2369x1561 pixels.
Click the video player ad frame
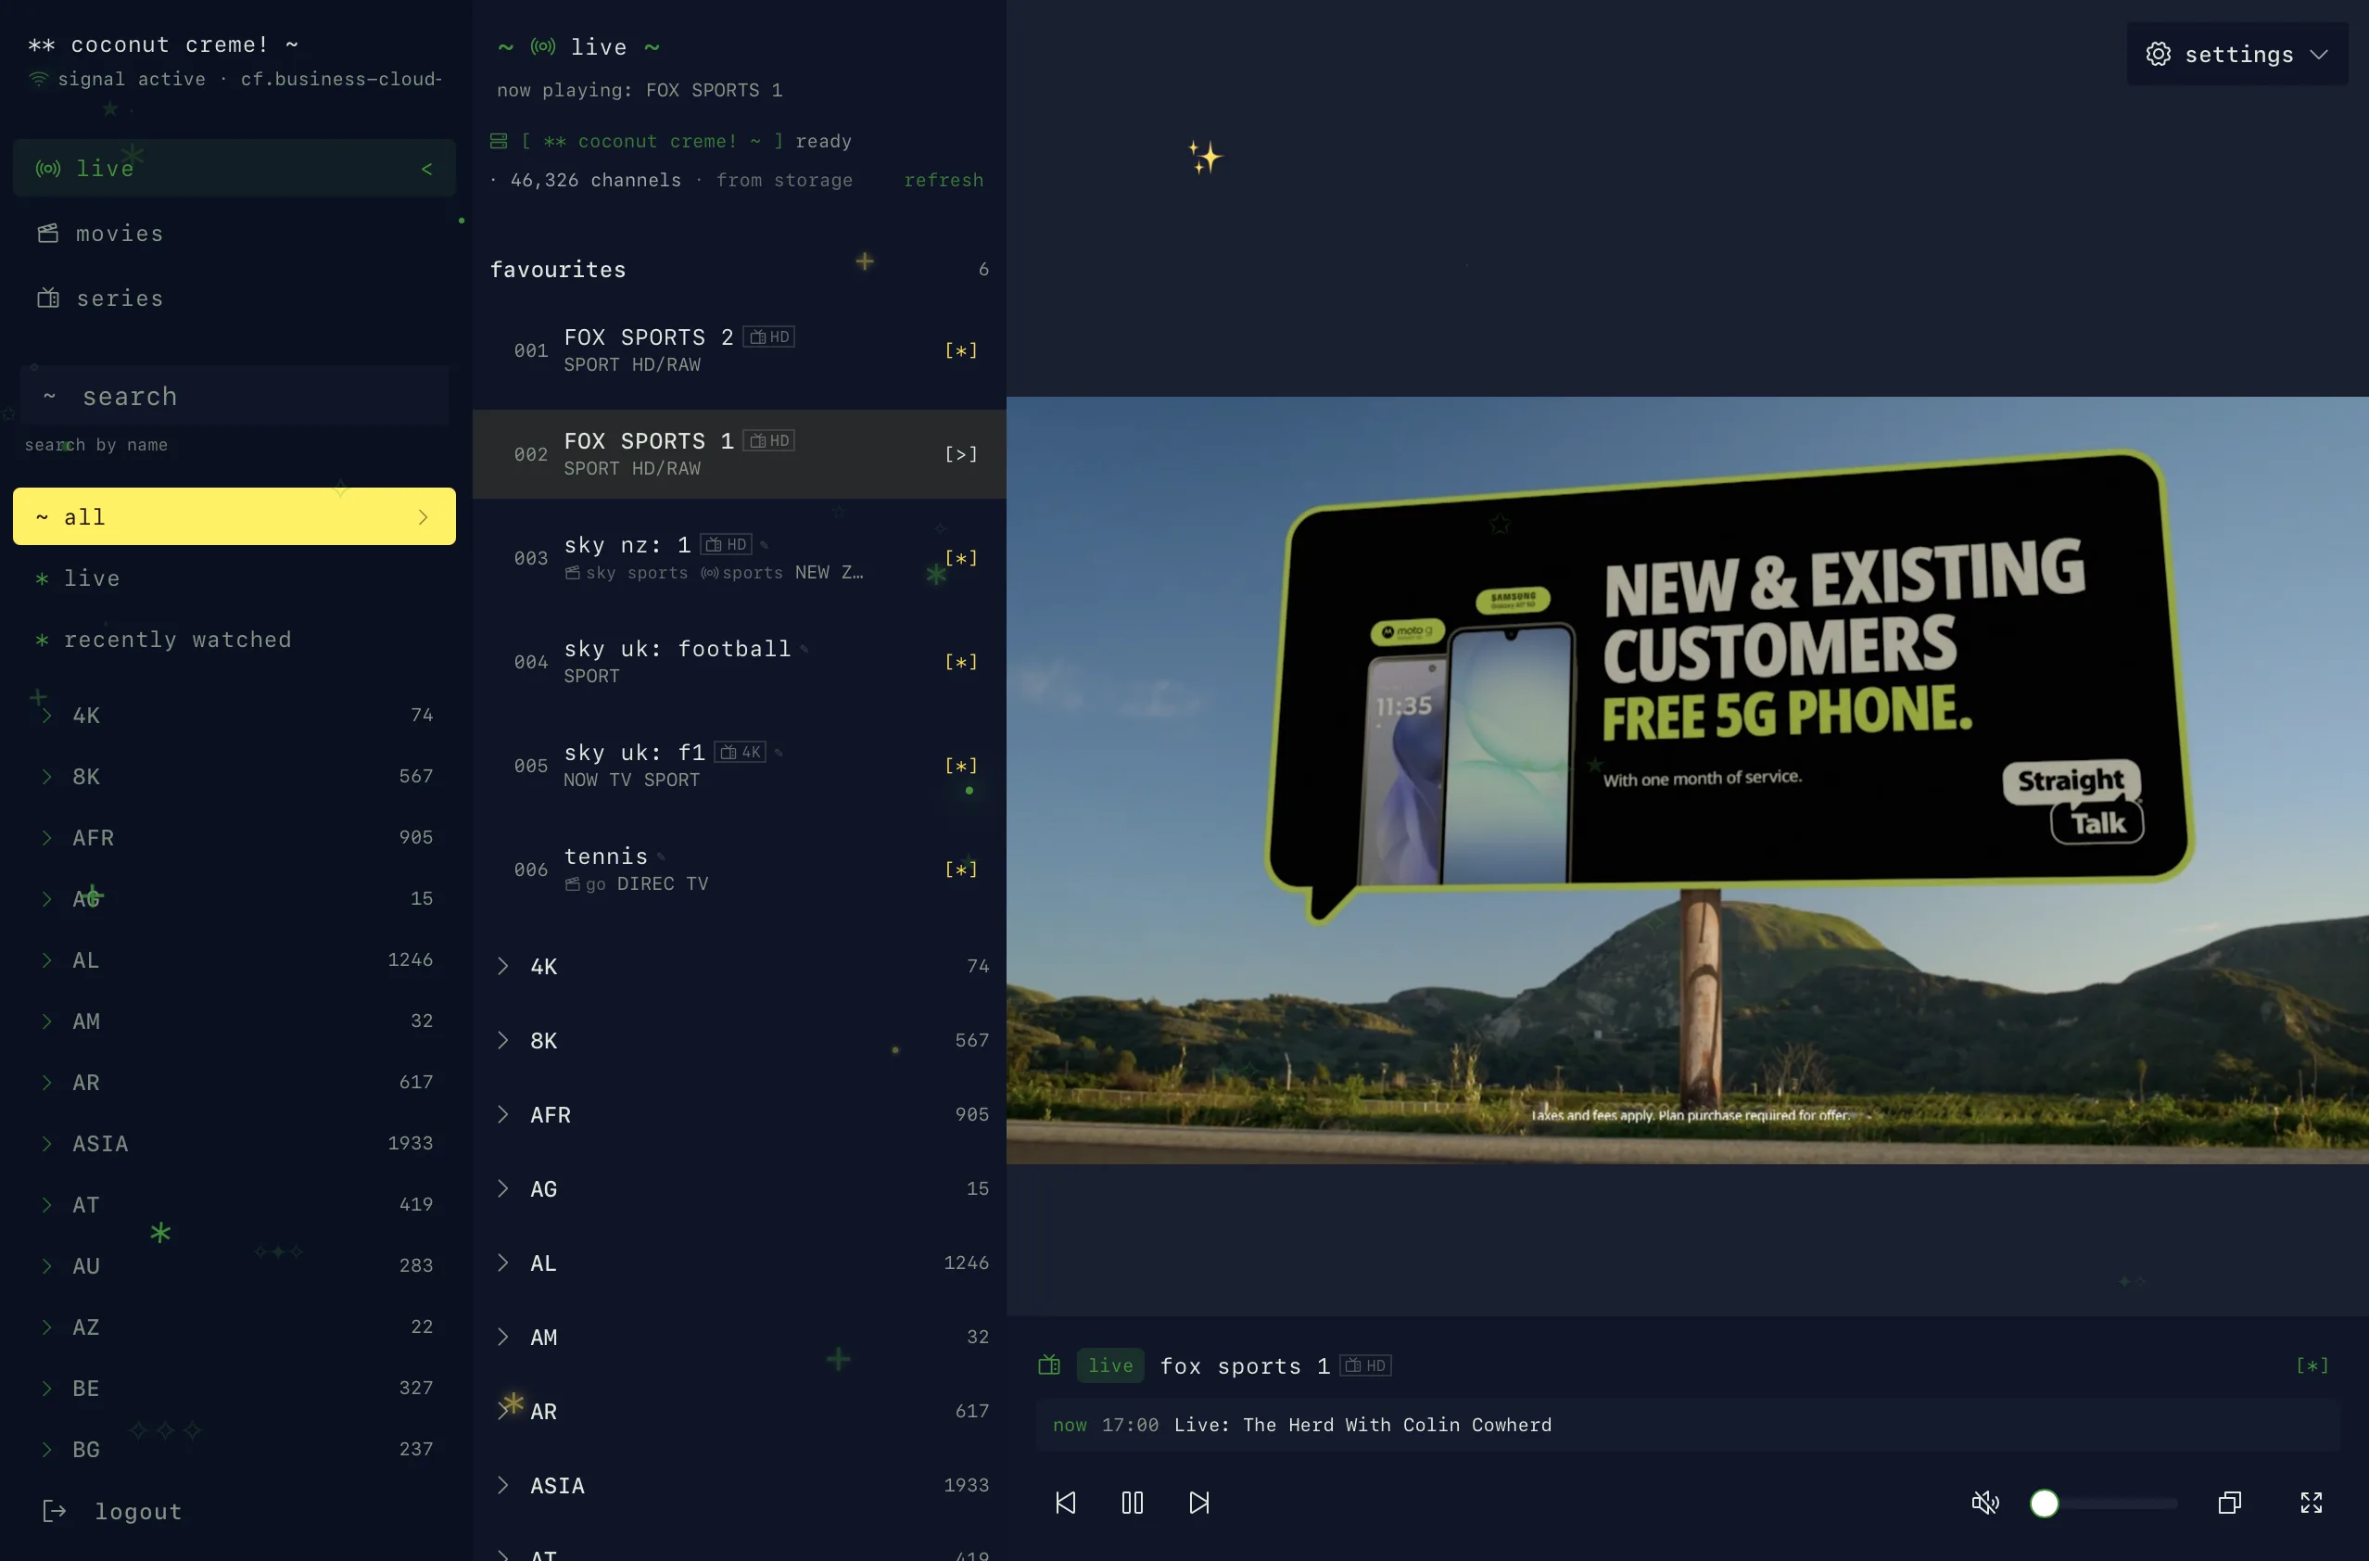[x=1687, y=780]
